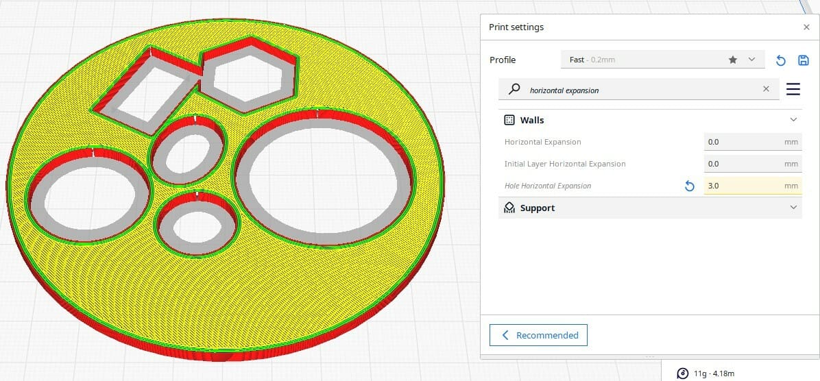Image resolution: width=820 pixels, height=381 pixels.
Task: Expand the Support section chevron
Action: [793, 208]
